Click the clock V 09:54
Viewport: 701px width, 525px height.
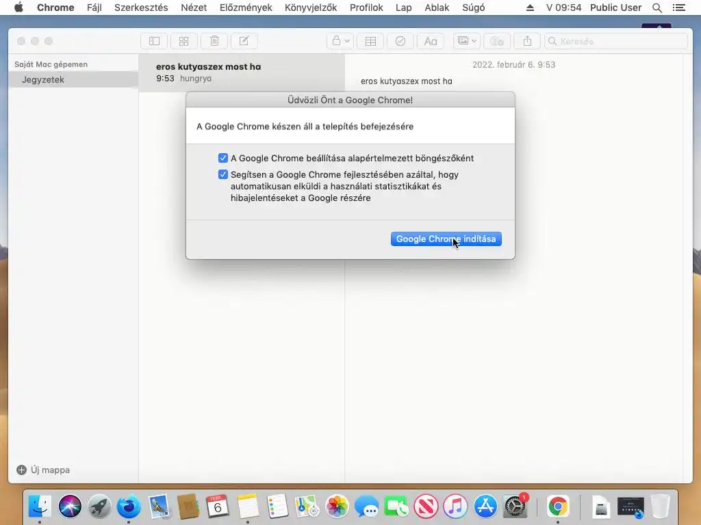[564, 8]
